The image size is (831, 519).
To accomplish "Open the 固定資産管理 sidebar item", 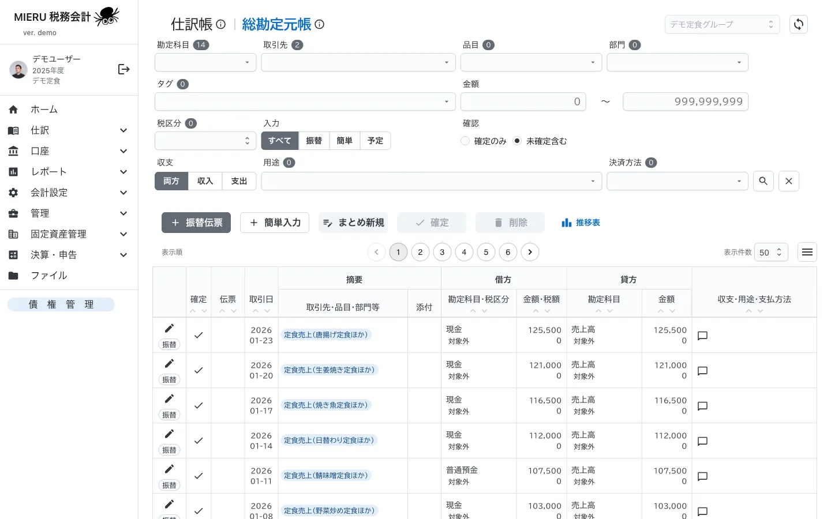I will (68, 234).
